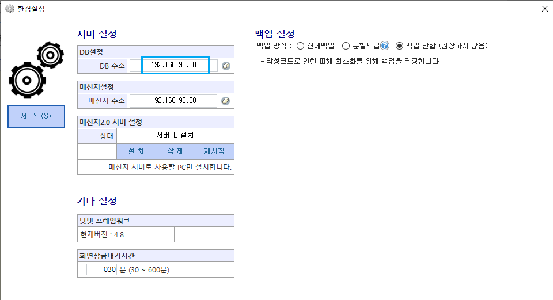
Task: Click the 화면잠금대기시간 minutes input box
Action: tap(101, 269)
